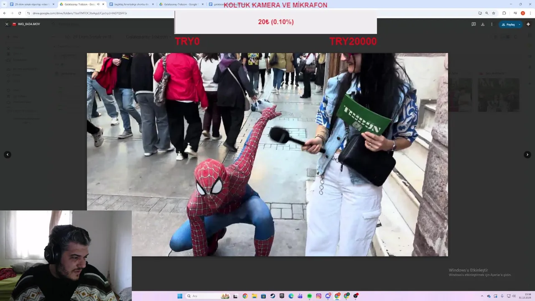
Task: Open the zoom control in address bar
Action: click(x=487, y=13)
